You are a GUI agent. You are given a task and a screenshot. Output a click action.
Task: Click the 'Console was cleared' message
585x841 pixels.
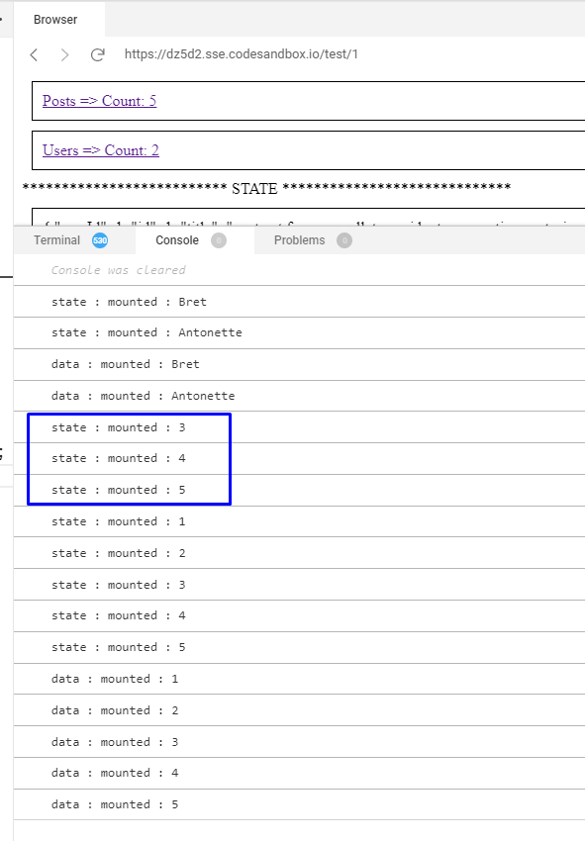coord(118,270)
